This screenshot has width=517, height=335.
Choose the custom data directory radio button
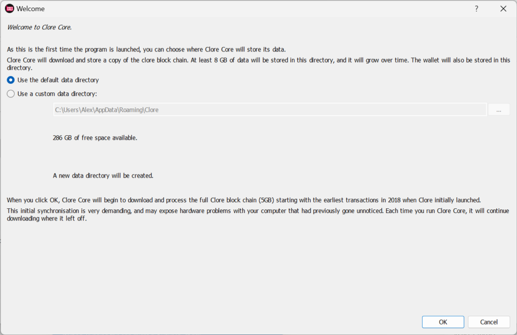(11, 94)
